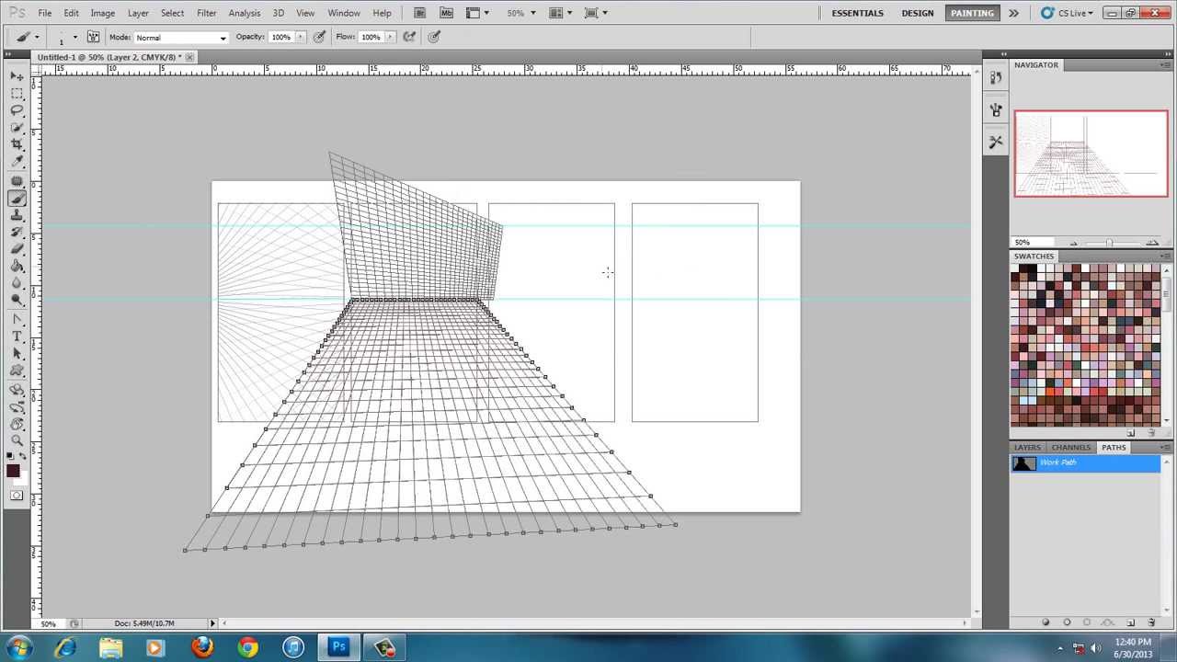Open the View Extras dropdown
Viewport: 1177px width, 662px height.
tap(478, 13)
